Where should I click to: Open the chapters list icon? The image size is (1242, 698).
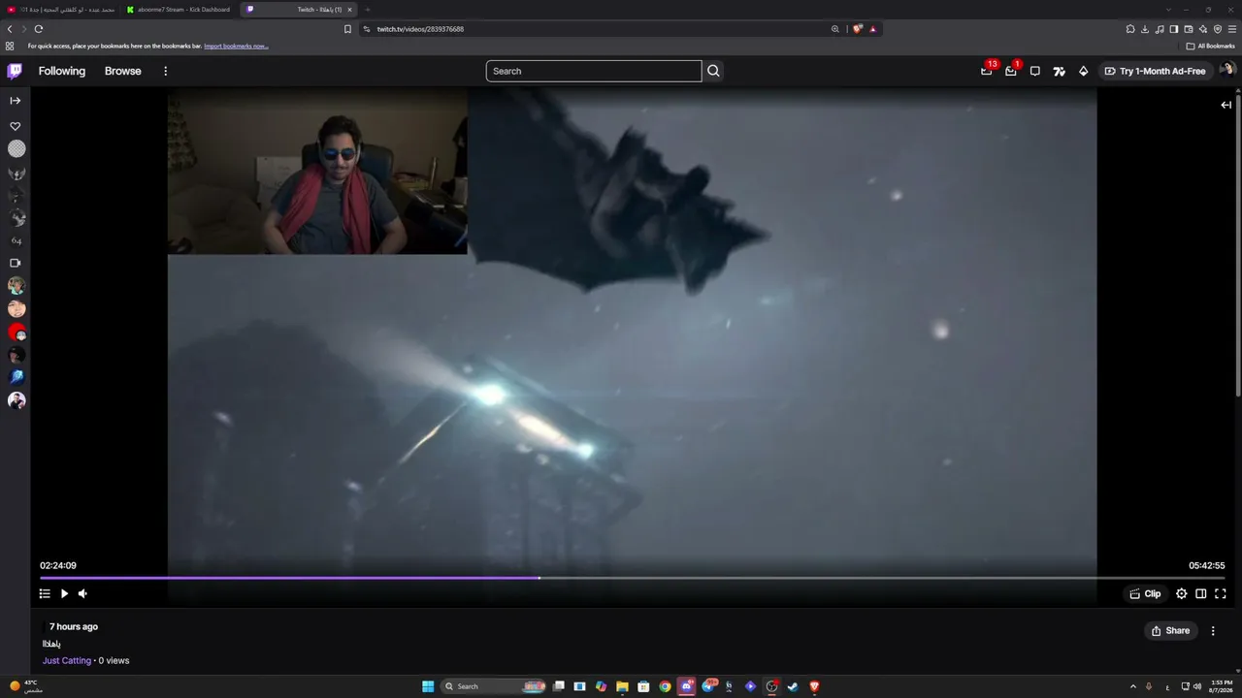[45, 593]
